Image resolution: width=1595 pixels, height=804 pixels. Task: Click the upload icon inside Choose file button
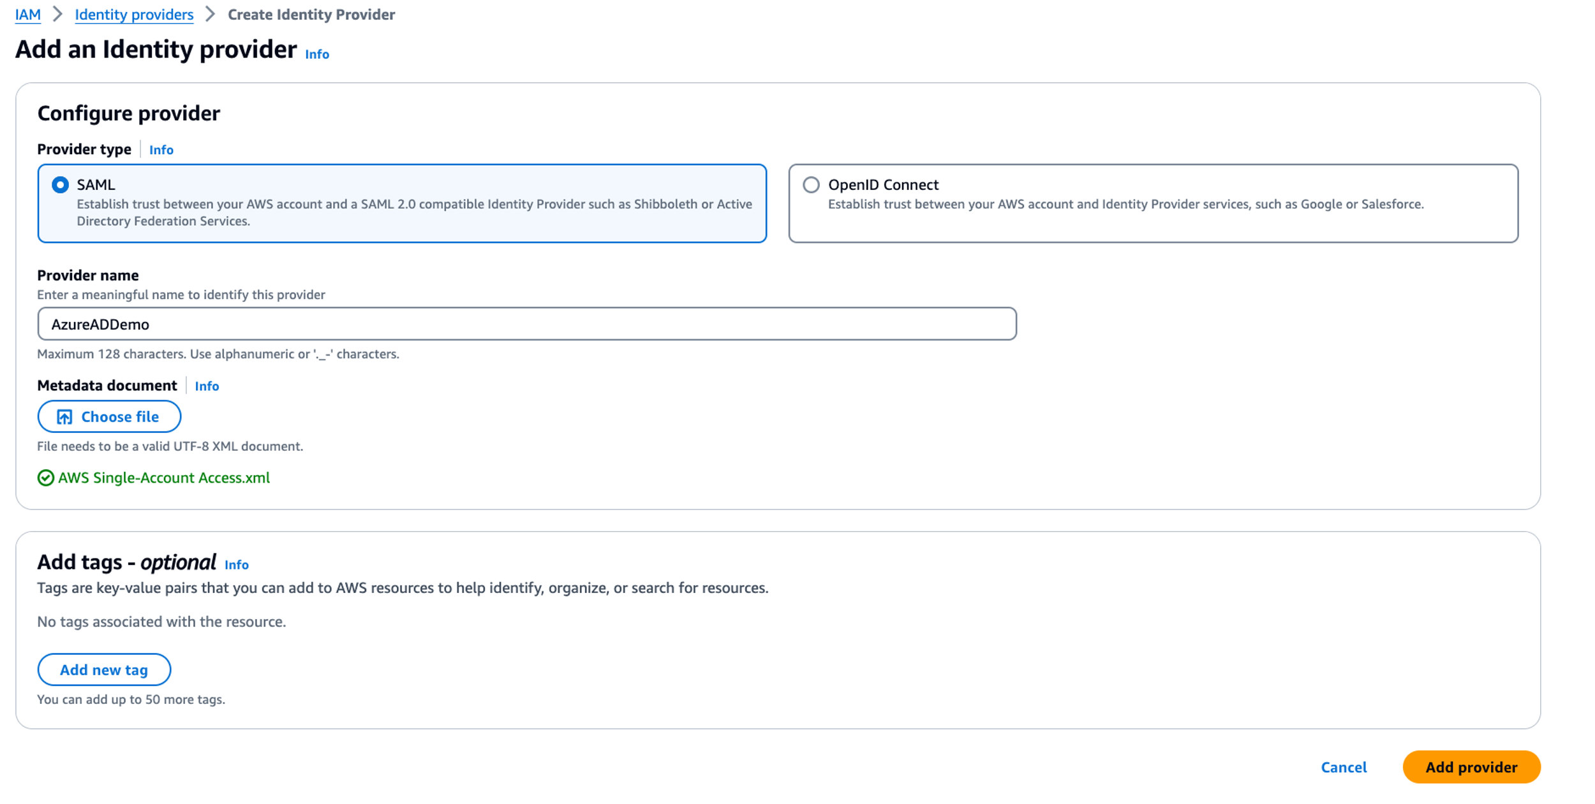64,416
